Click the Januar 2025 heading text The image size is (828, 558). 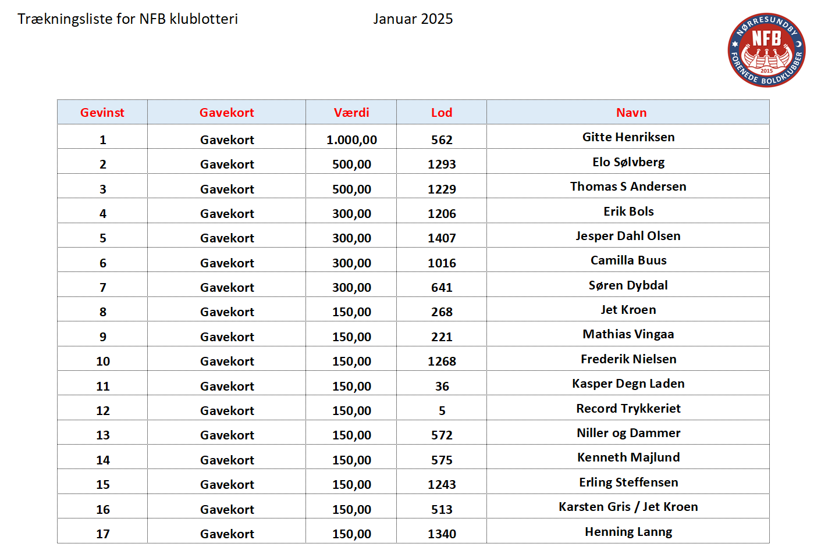click(413, 19)
